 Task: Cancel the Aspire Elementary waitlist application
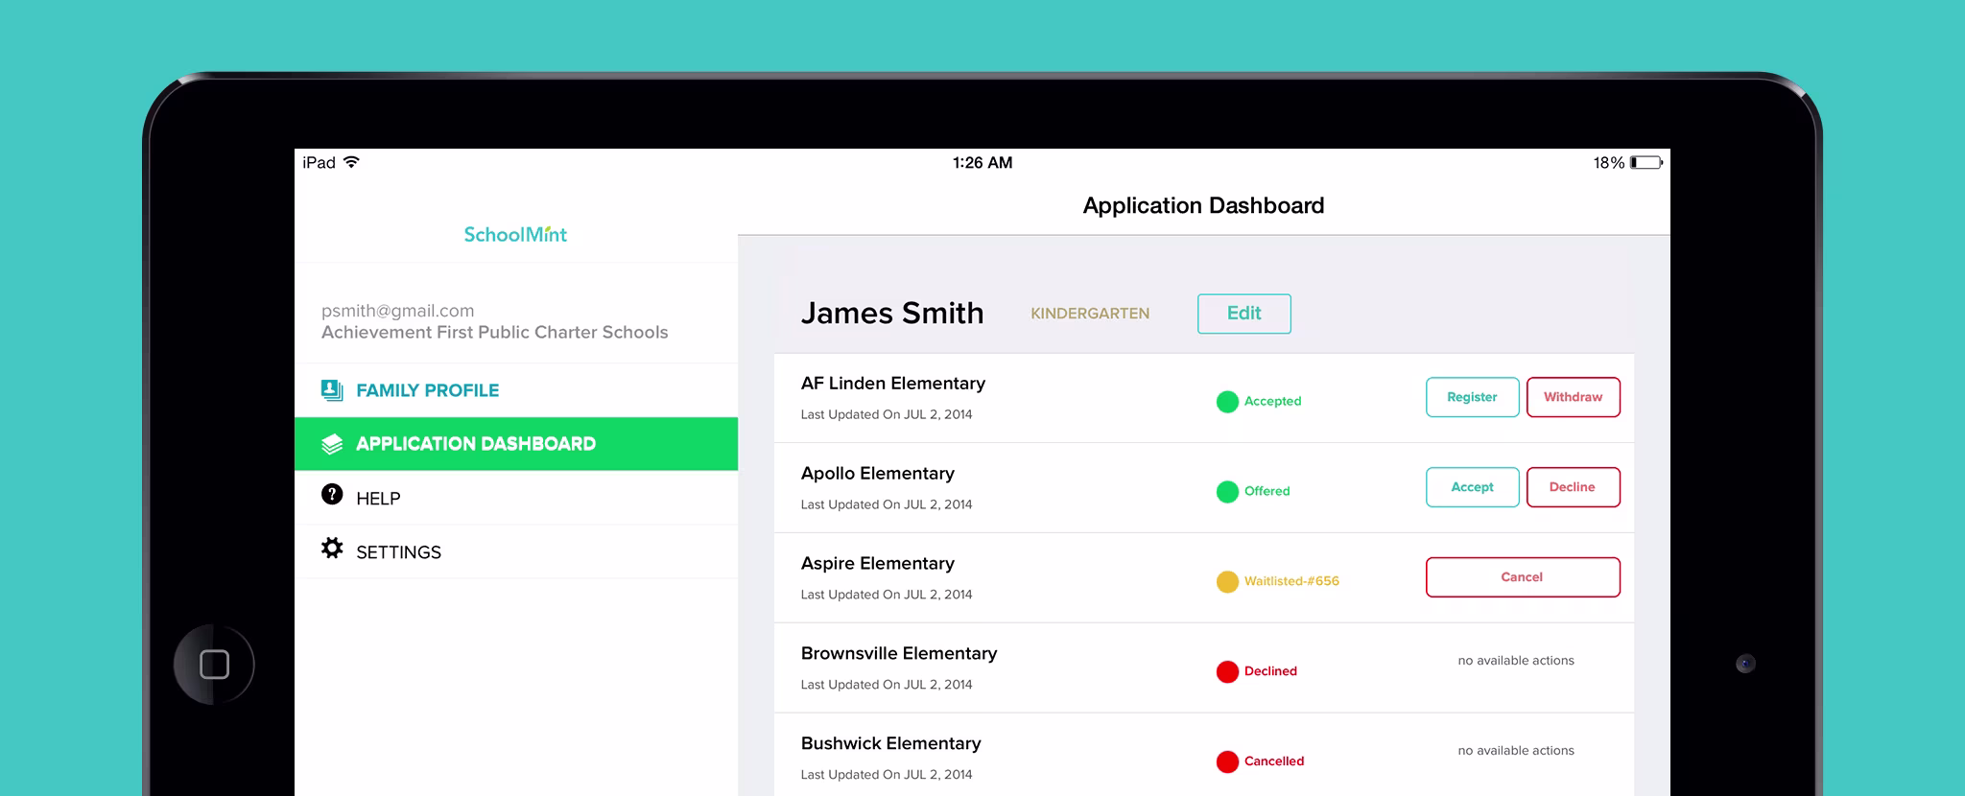click(1523, 577)
